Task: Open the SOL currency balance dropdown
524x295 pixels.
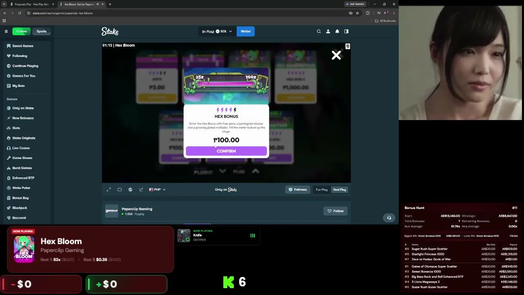Action: [x=217, y=31]
